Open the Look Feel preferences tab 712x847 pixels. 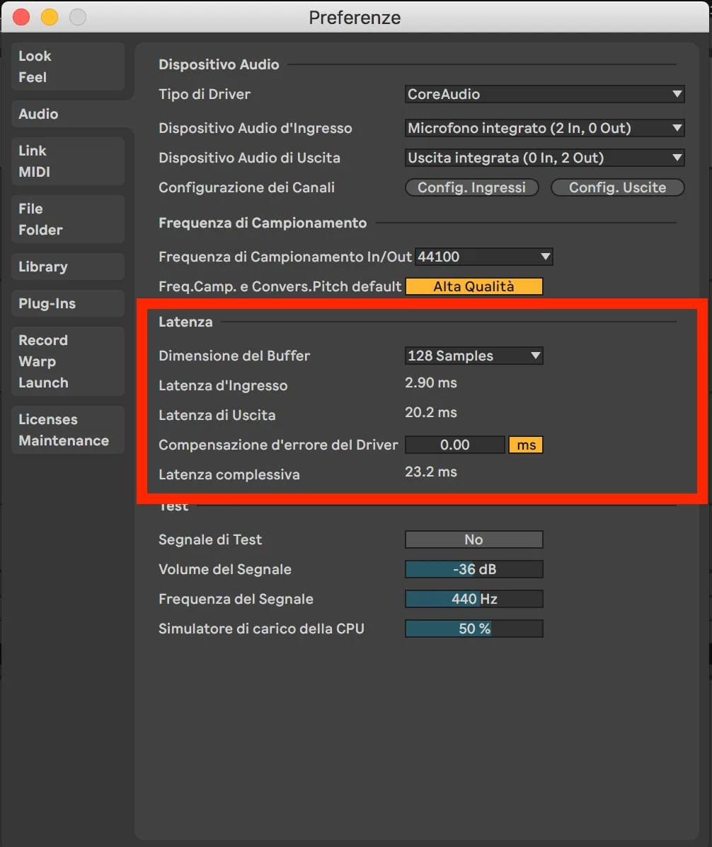point(68,66)
